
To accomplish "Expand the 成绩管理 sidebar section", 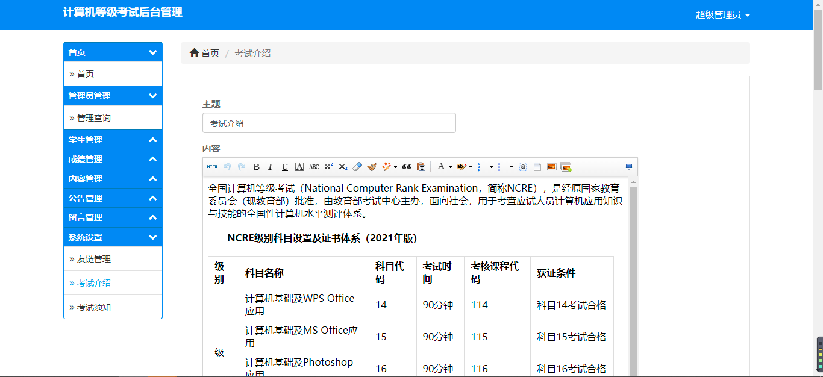I will click(x=113, y=159).
